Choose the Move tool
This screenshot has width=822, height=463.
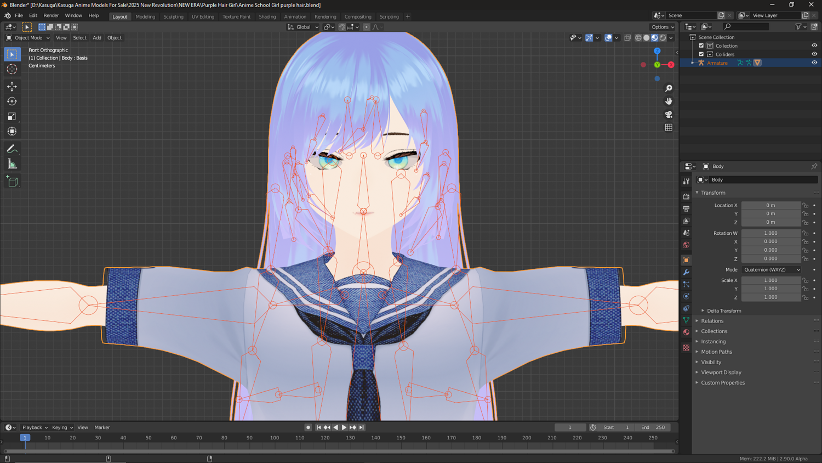(x=12, y=86)
